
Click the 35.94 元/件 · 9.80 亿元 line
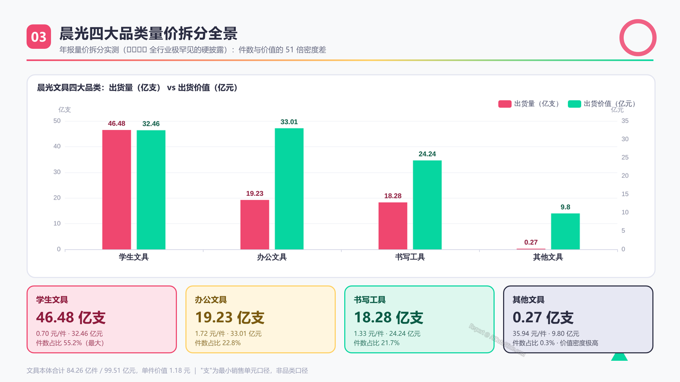[546, 334]
